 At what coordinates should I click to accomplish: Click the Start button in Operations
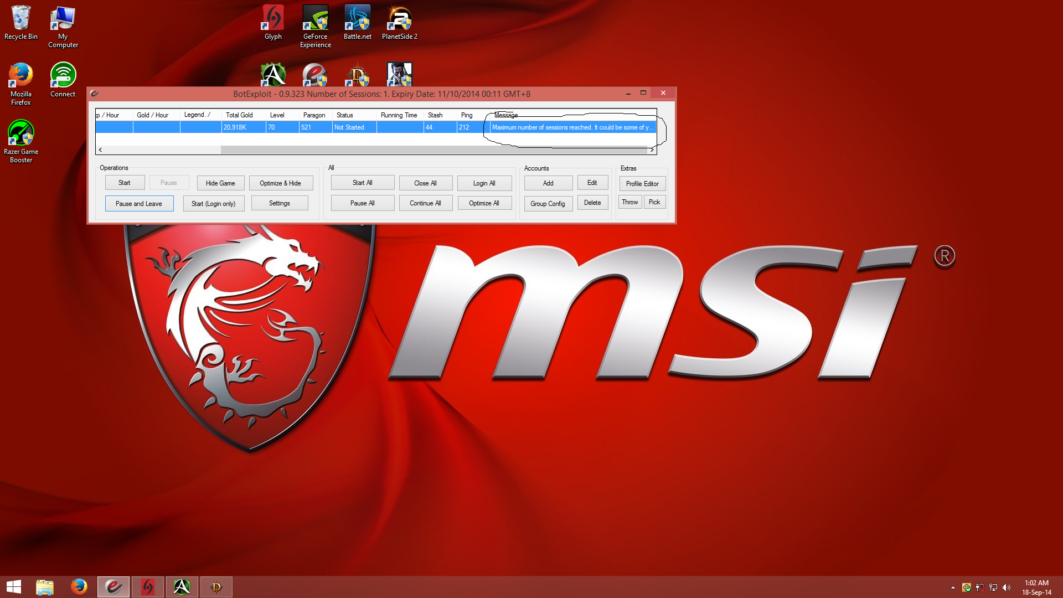tap(125, 183)
